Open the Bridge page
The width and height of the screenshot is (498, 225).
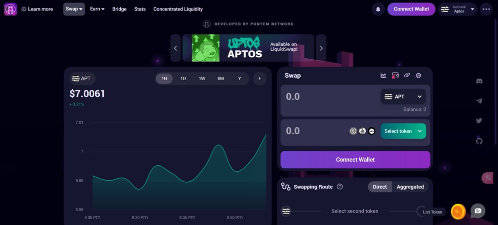click(119, 9)
